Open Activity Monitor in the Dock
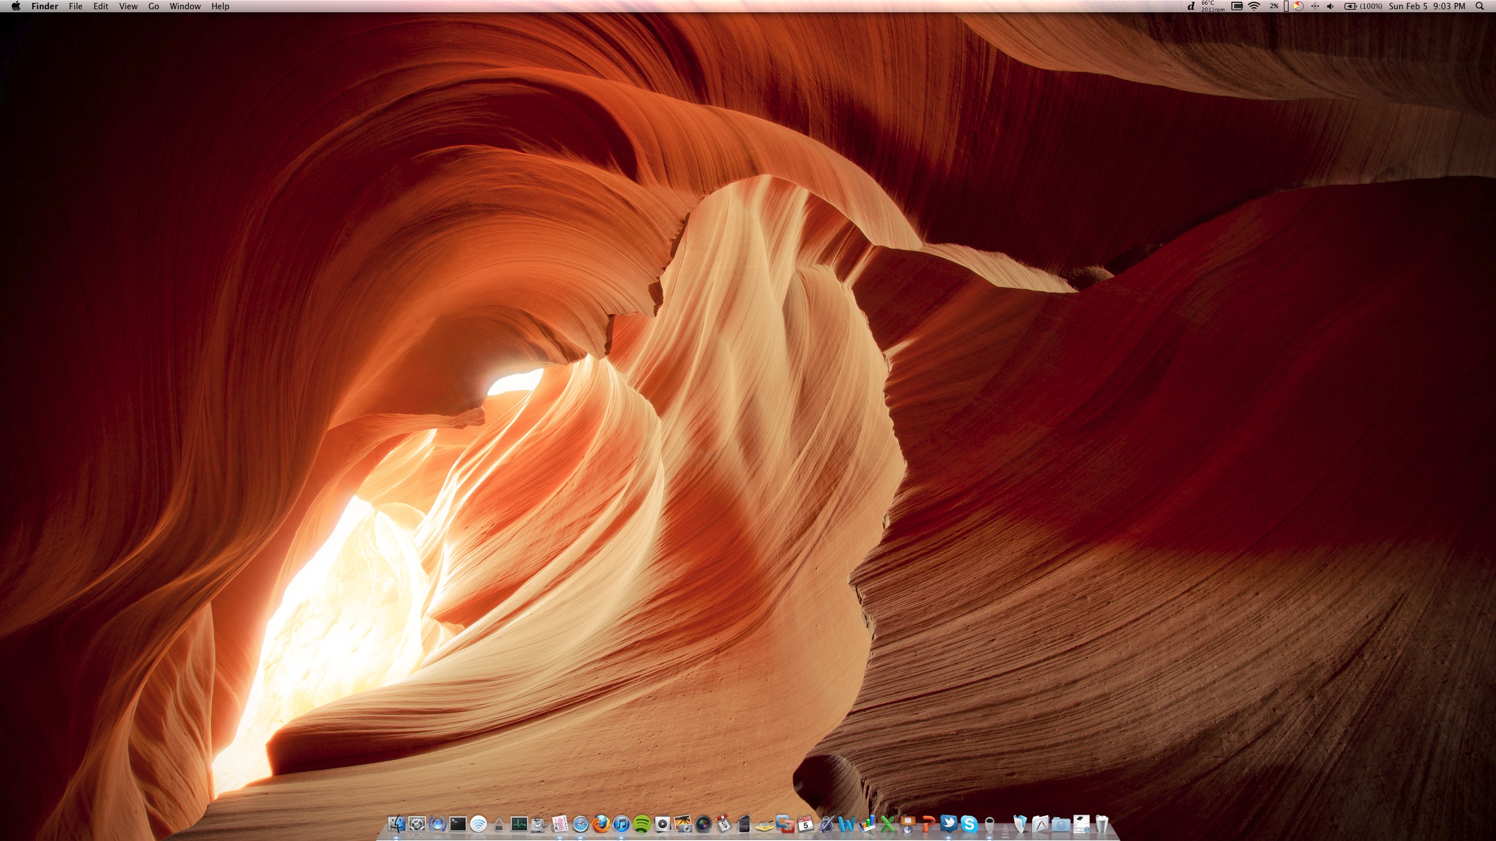Image resolution: width=1496 pixels, height=841 pixels. (x=520, y=824)
